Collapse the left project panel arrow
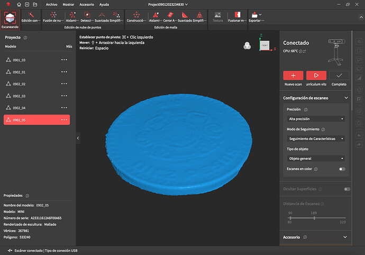This screenshot has height=255, width=365. click(x=78, y=138)
